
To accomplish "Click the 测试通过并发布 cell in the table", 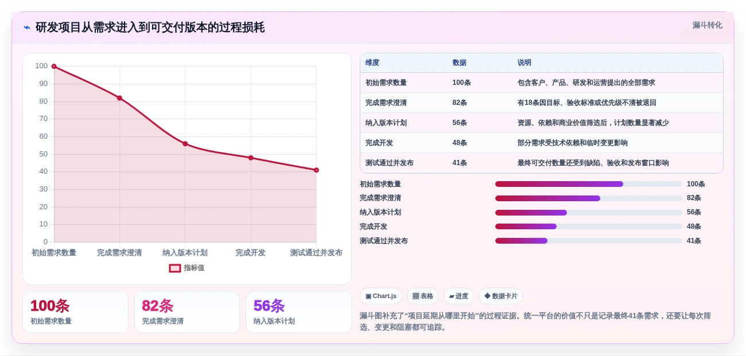I will click(x=390, y=163).
